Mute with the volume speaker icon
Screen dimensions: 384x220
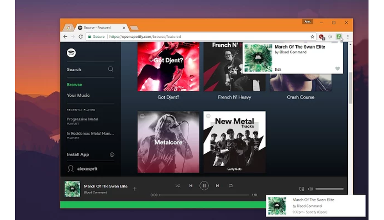(310, 189)
